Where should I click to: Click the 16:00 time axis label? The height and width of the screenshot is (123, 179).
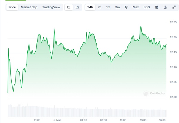(x=162, y=120)
